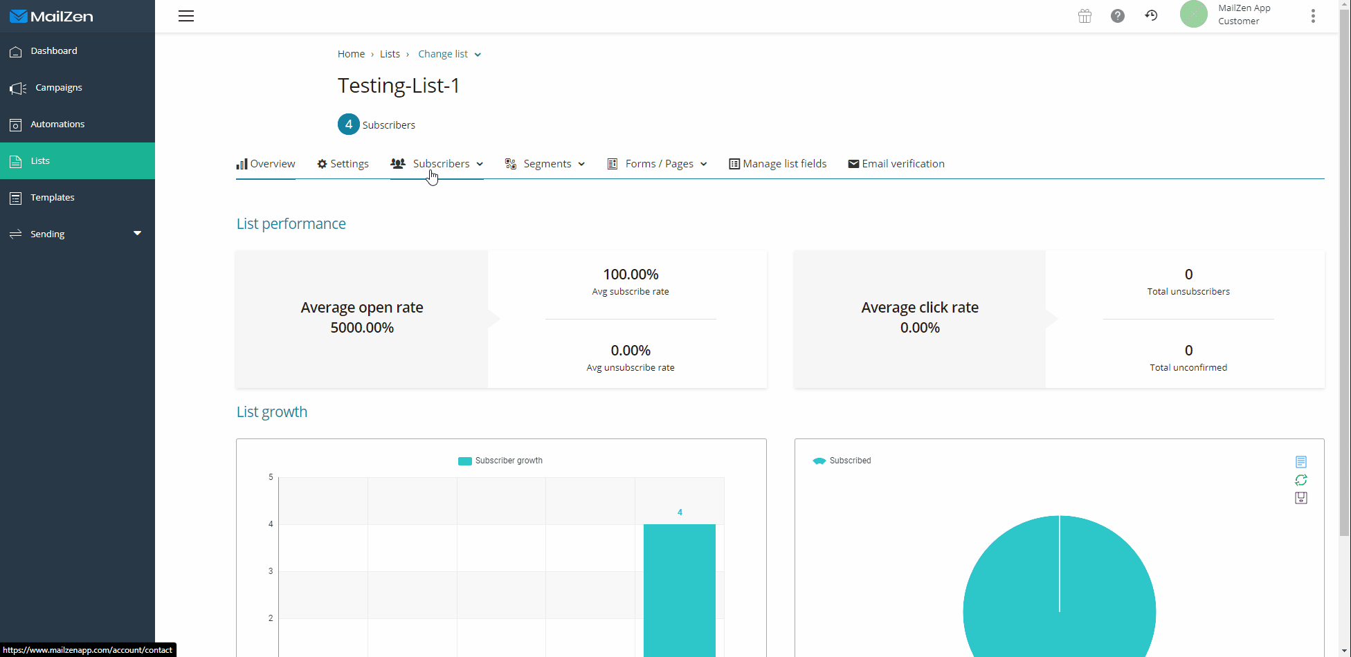Click the Home breadcrumb link
Screen dimensions: 1351x657
[351, 54]
